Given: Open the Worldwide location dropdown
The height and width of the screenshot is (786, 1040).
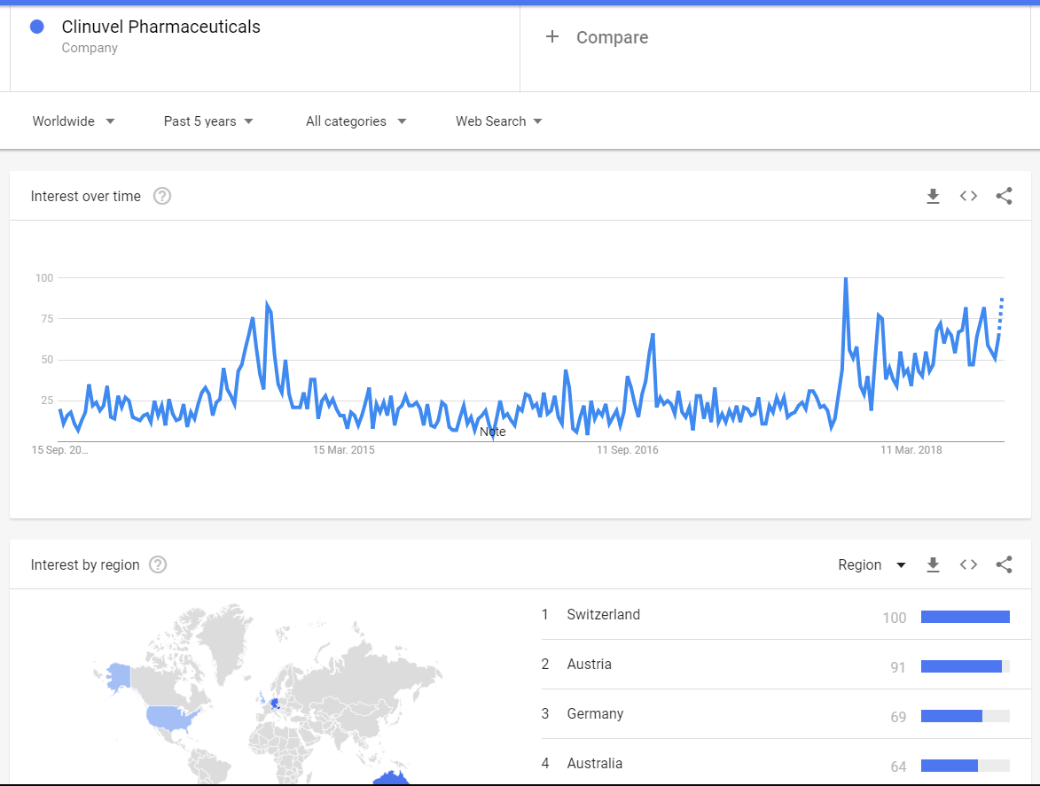Looking at the screenshot, I should coord(74,121).
